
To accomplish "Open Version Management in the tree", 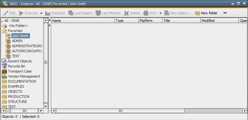I will (24, 76).
